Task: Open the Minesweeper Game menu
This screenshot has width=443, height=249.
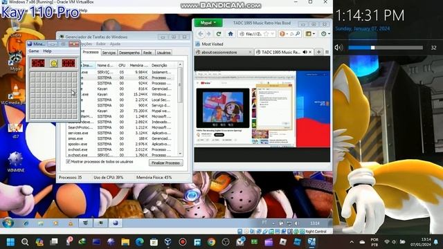Action: pyautogui.click(x=34, y=51)
